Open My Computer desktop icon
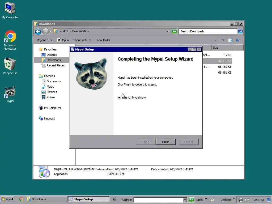This screenshot has width=272, height=204. click(x=10, y=10)
